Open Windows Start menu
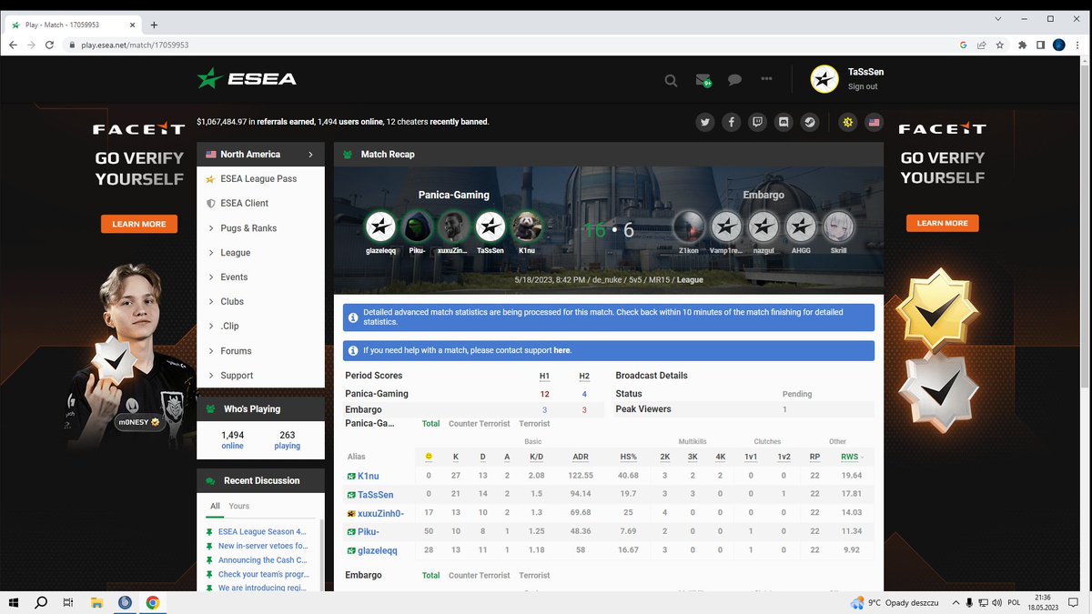Viewport: 1092px width, 614px height. point(15,602)
